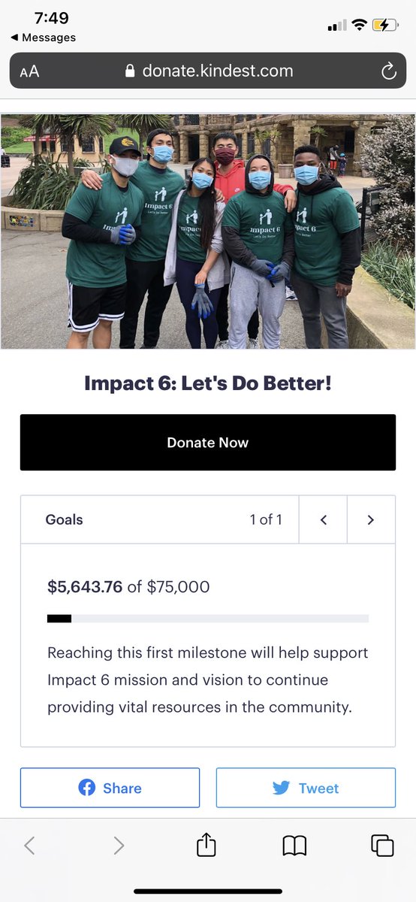Tap the battery status icon
The image size is (416, 902).
[x=384, y=25]
